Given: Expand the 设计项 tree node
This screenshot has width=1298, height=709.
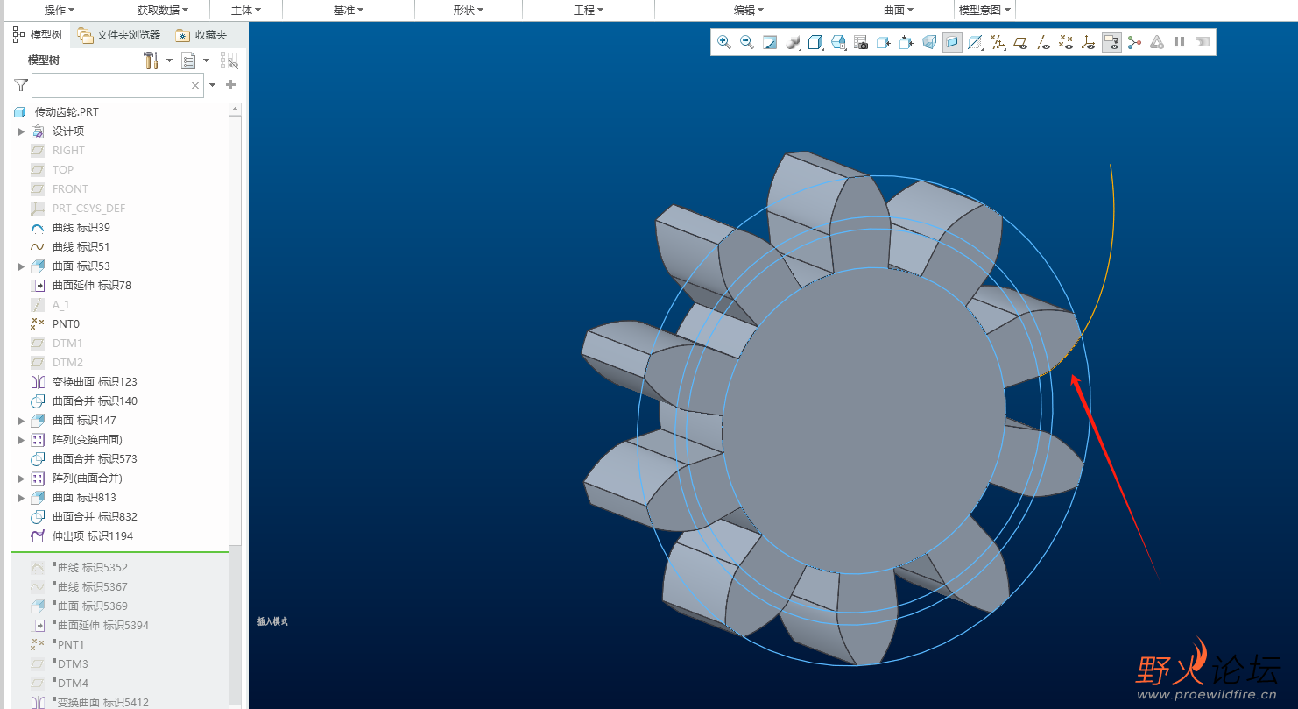Looking at the screenshot, I should pos(22,131).
